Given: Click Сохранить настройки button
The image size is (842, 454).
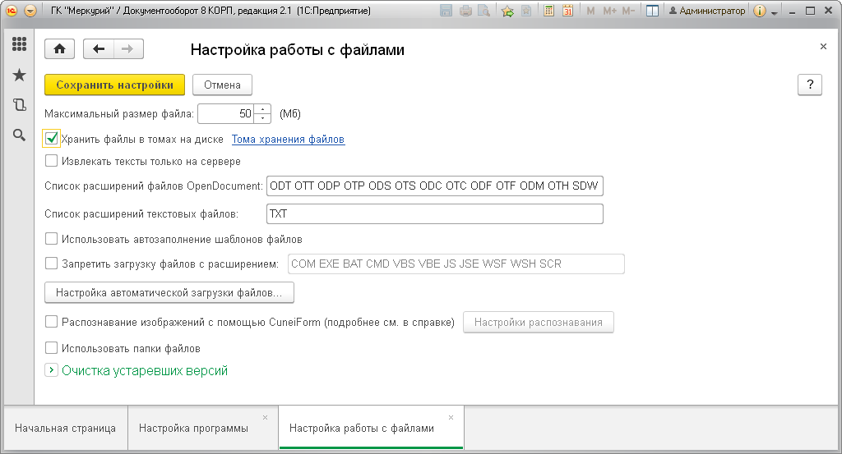Looking at the screenshot, I should pyautogui.click(x=115, y=85).
